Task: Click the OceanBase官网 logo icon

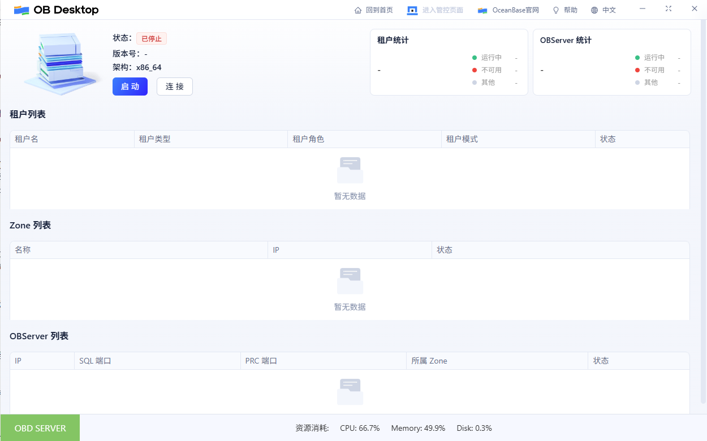Action: 482,10
